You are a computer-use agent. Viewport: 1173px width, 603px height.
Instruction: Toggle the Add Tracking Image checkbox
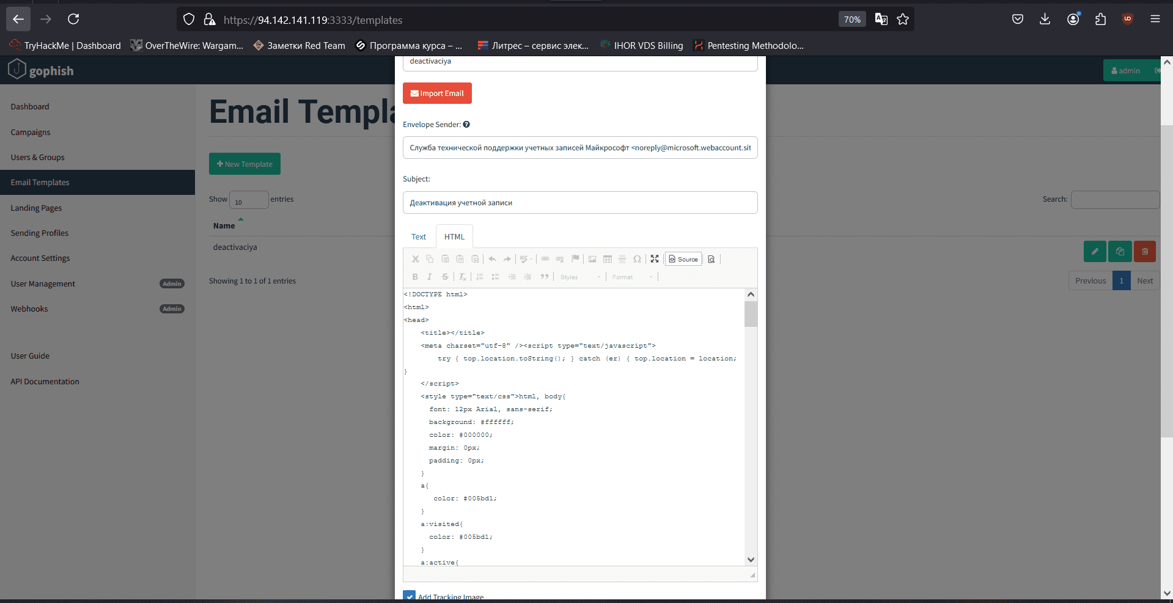(409, 596)
